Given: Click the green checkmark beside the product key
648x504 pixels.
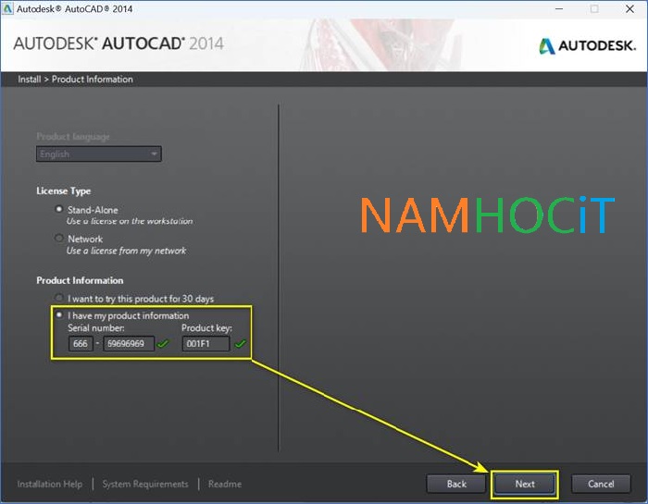Looking at the screenshot, I should tap(240, 345).
